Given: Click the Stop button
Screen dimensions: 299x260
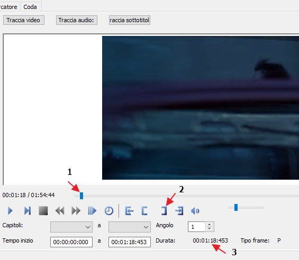Looking at the screenshot, I should pos(43,211).
